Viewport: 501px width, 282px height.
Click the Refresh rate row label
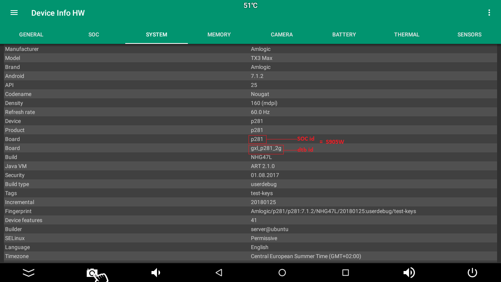tap(20, 112)
